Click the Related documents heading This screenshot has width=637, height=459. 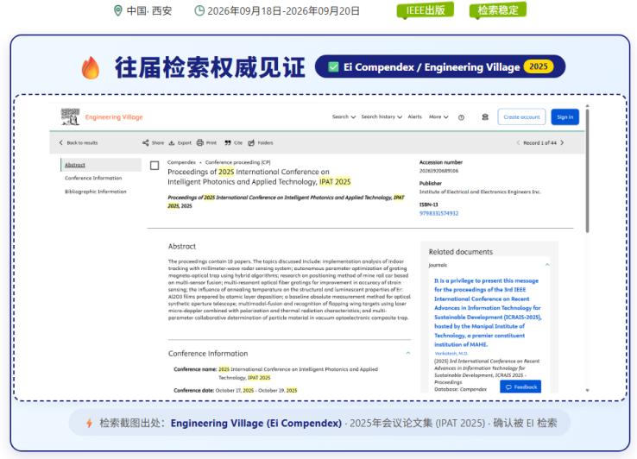[461, 252]
